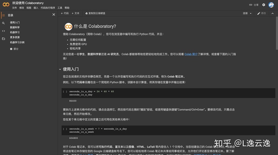Screen dimensions: 278x155
Task: Open the Colab 简介 hyperlink
Action: pos(191,54)
